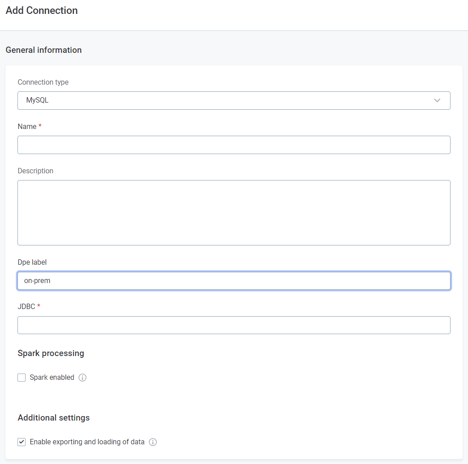Screen dimensions: 468x464
Task: Focus the empty JDBC input field
Action: 234,325
